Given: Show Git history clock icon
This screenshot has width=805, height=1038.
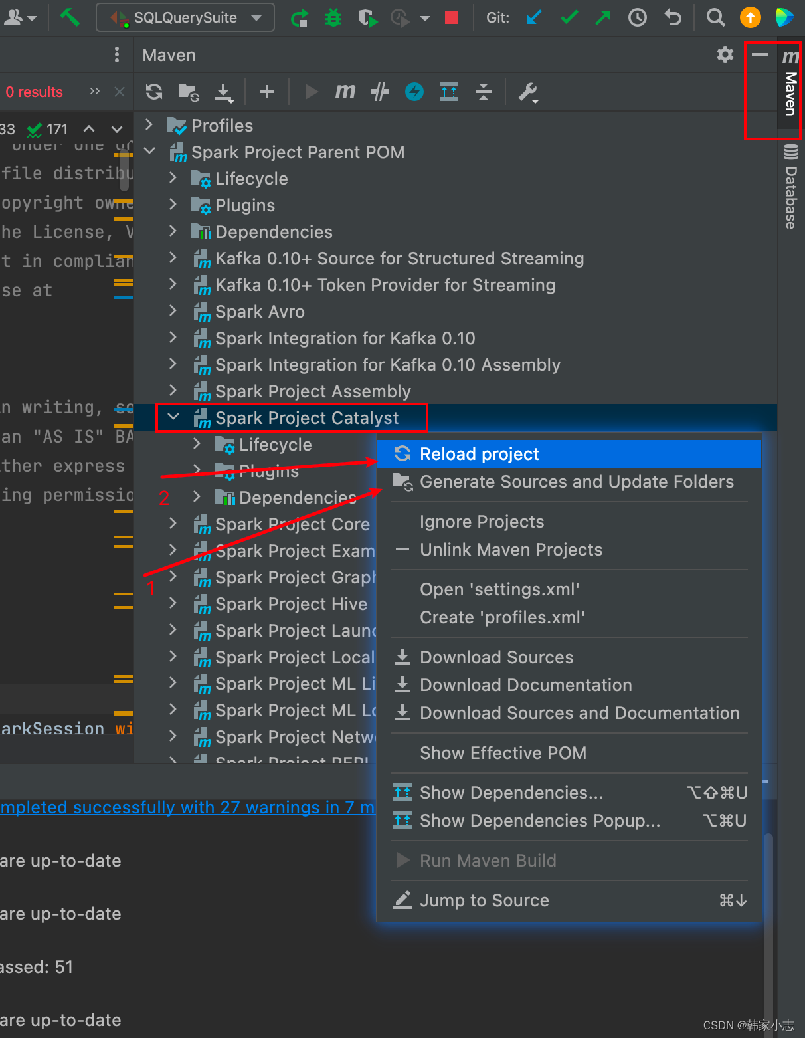Looking at the screenshot, I should [x=638, y=17].
